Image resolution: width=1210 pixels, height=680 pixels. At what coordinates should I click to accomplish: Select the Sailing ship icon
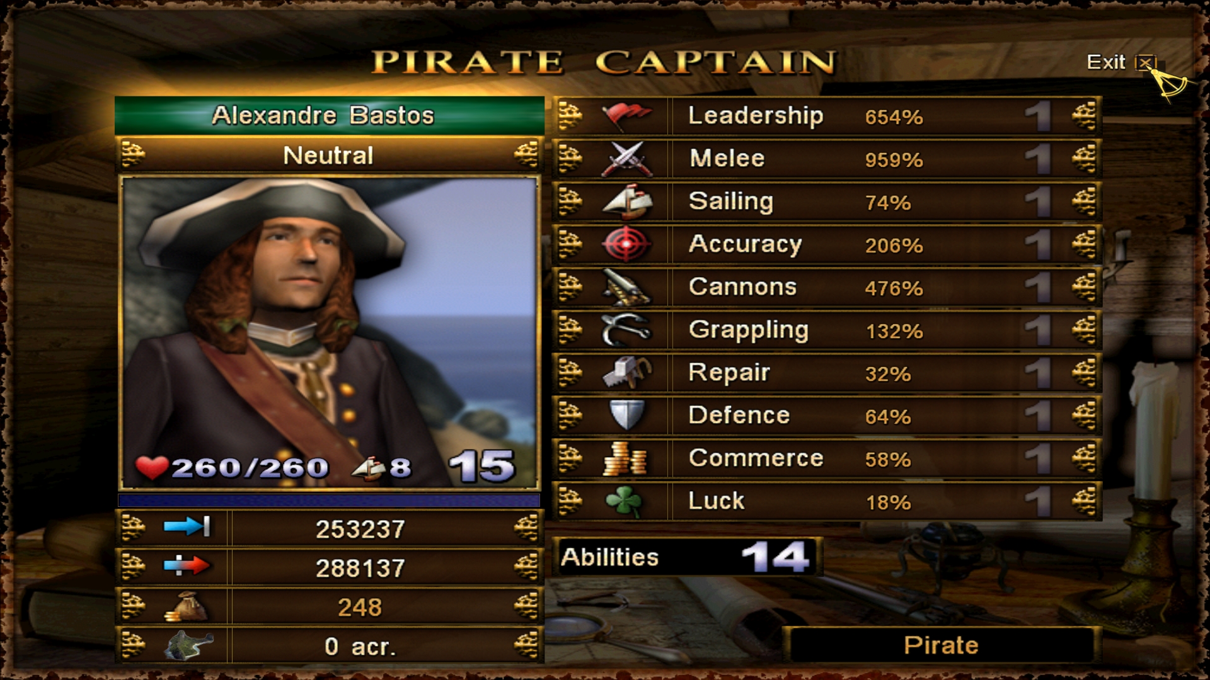(x=626, y=201)
